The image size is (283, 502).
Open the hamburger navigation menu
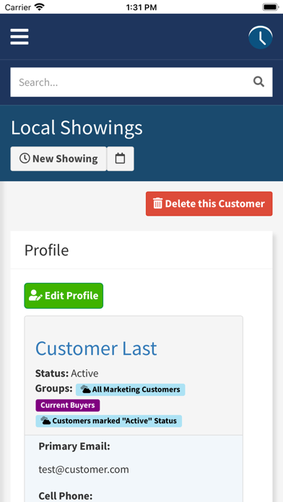(x=19, y=37)
